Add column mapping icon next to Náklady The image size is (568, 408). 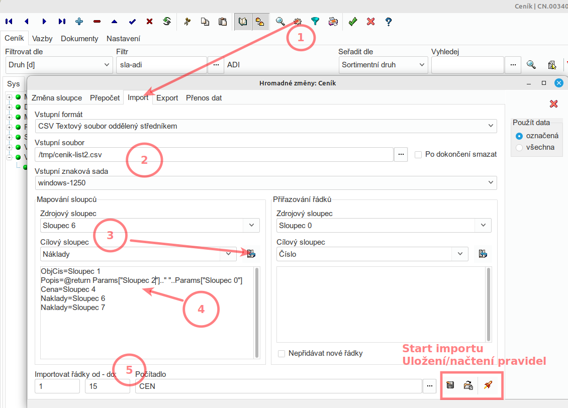(251, 254)
